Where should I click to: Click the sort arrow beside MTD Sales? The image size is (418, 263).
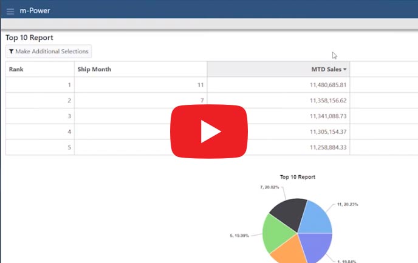click(x=345, y=69)
